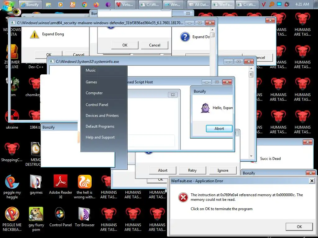This screenshot has width=318, height=238.
Task: Close the WerFault.exe Application Error dialog
Action: tap(312, 181)
